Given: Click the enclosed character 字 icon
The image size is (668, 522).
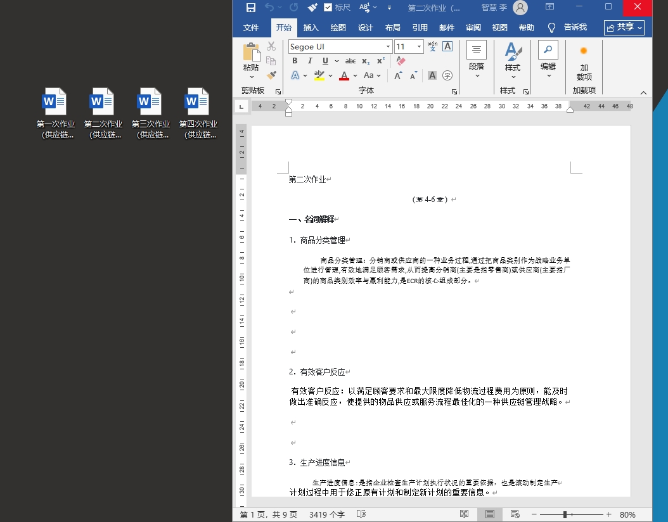Looking at the screenshot, I should point(447,75).
